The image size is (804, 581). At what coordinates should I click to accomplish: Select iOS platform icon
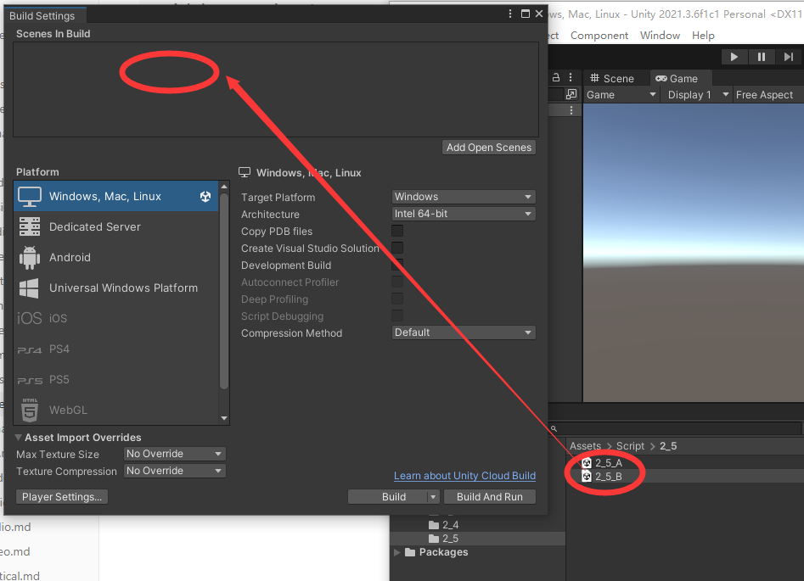(30, 318)
